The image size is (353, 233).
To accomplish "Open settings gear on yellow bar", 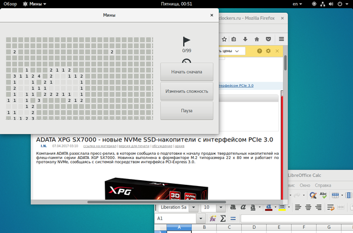I will [x=268, y=51].
